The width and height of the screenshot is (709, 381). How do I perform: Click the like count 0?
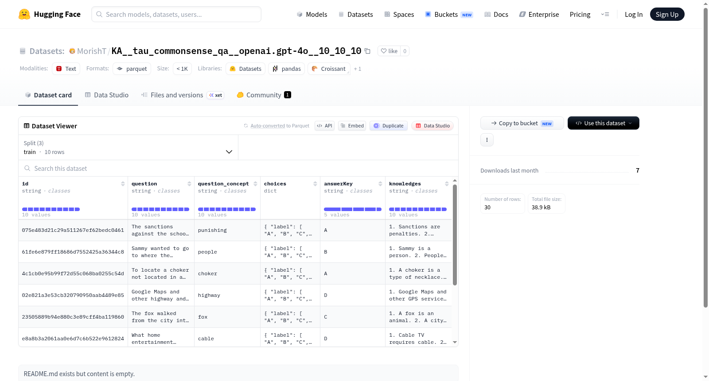click(x=405, y=51)
